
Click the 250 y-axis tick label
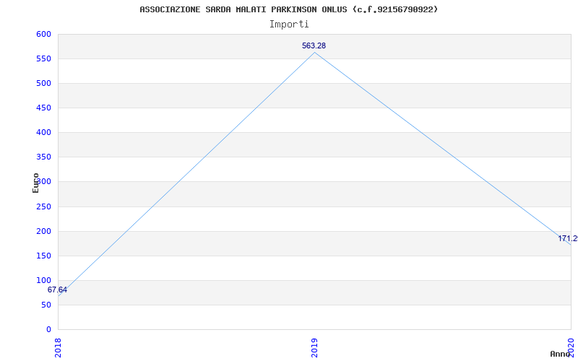(43, 206)
